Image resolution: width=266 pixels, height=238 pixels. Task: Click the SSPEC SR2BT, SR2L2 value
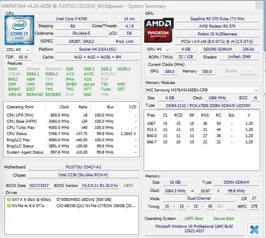point(81,42)
